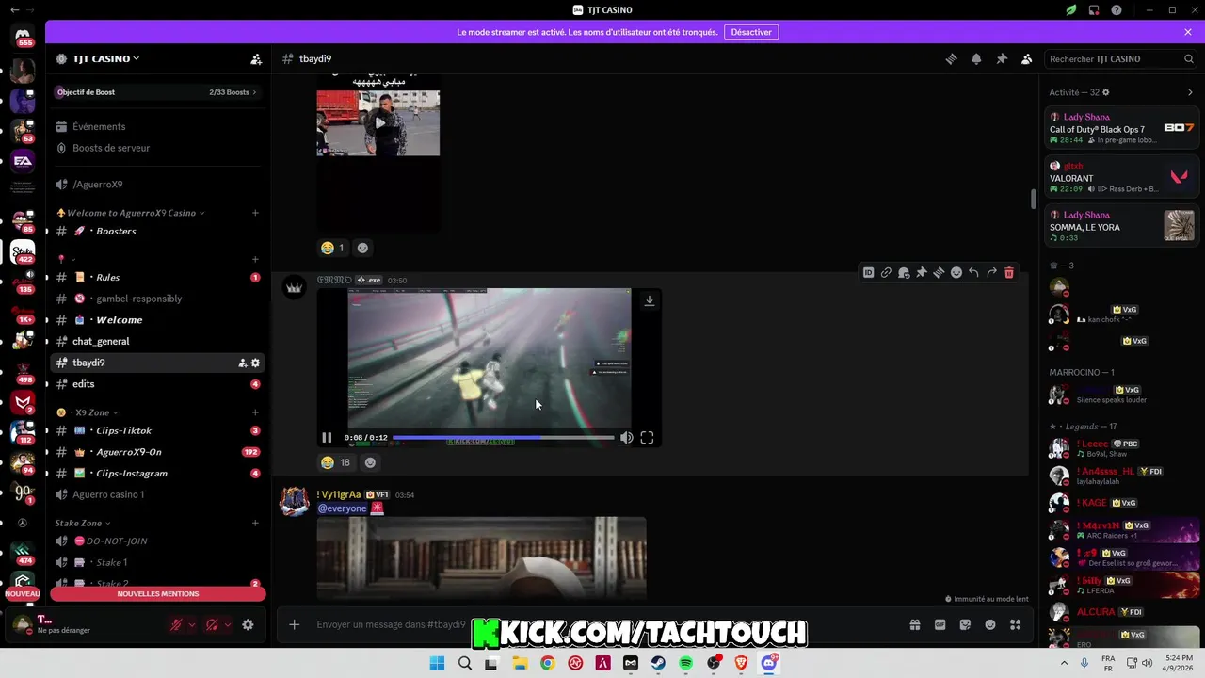
Task: Open the gambel-responsibly channel
Action: (157, 299)
